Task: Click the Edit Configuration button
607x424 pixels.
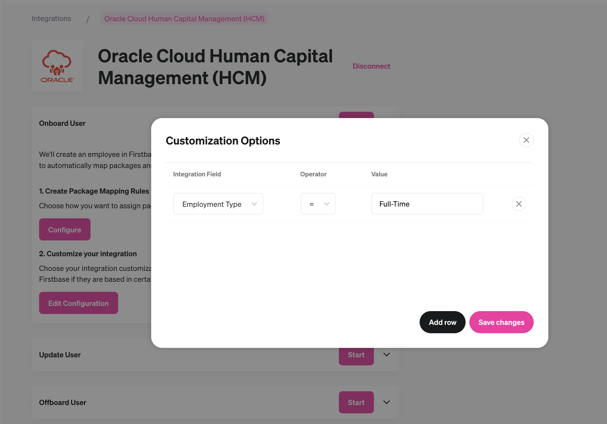Action: 78,303
